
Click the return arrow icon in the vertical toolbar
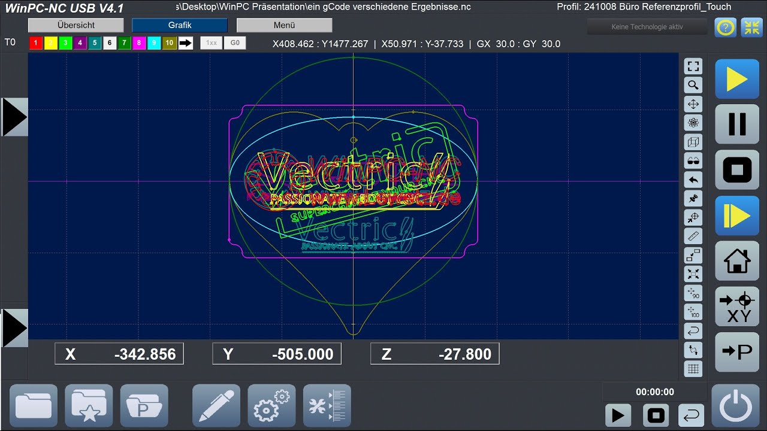click(x=693, y=332)
